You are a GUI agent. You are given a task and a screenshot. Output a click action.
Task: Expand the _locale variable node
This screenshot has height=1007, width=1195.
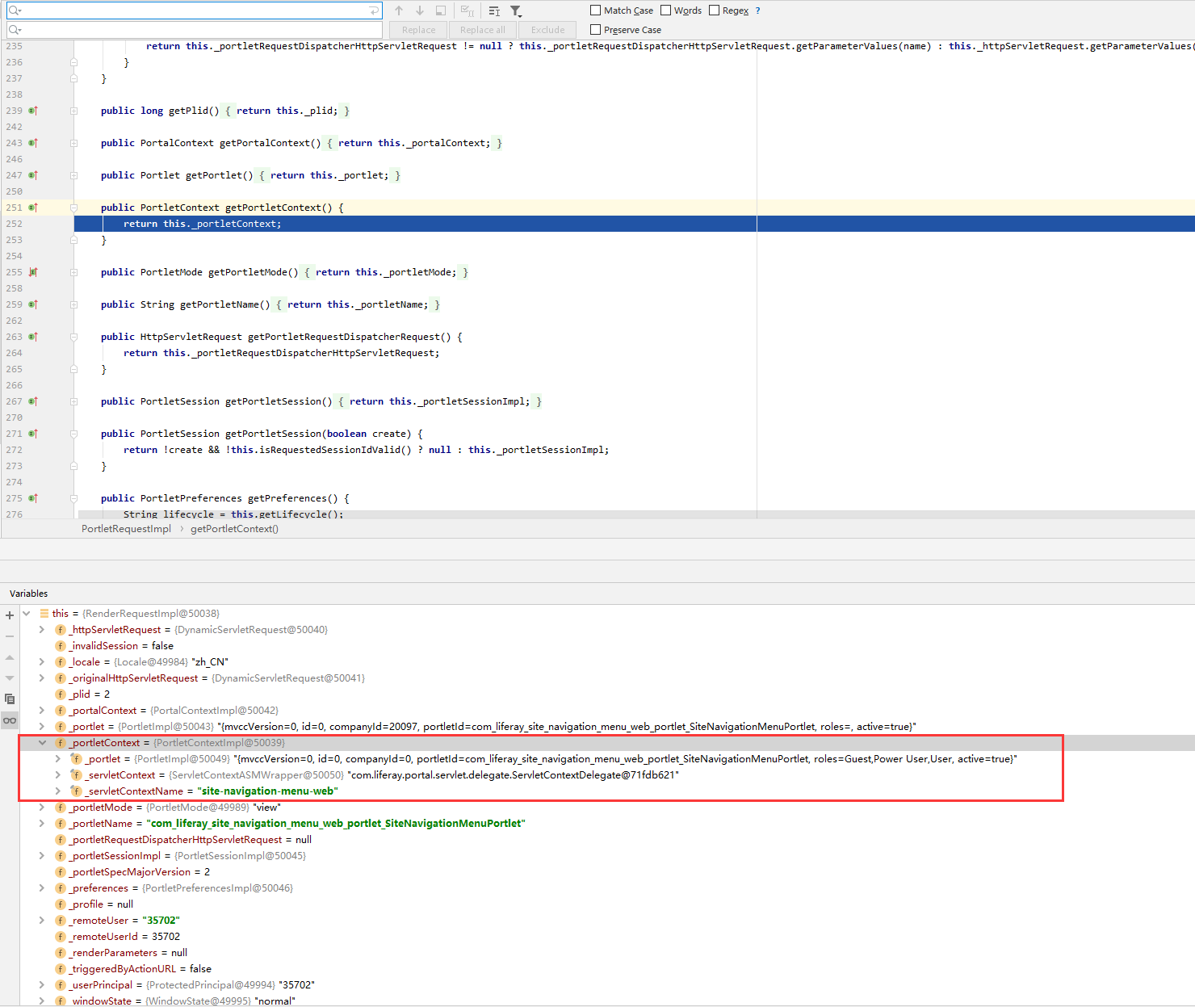pyautogui.click(x=42, y=662)
